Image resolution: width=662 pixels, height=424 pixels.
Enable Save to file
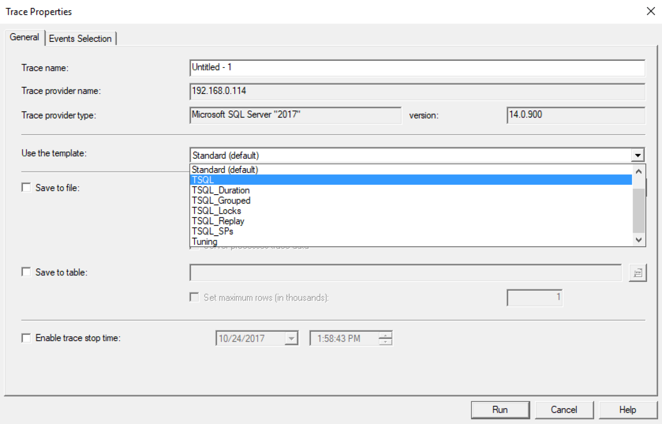[26, 187]
